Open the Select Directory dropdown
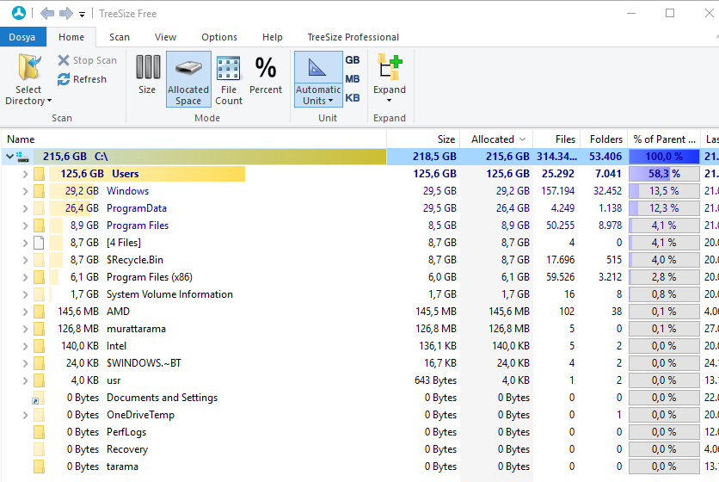The image size is (719, 482). [28, 80]
